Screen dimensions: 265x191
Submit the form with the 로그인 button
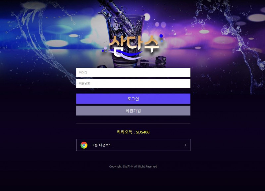pyautogui.click(x=133, y=99)
